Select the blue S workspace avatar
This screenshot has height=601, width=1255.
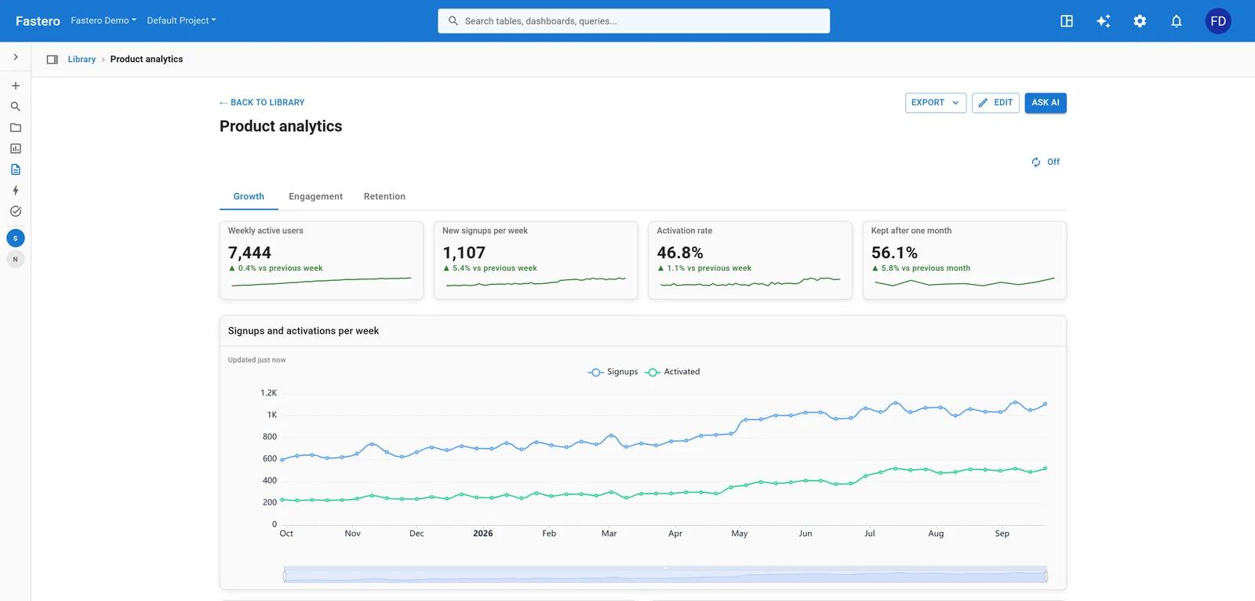coord(15,239)
